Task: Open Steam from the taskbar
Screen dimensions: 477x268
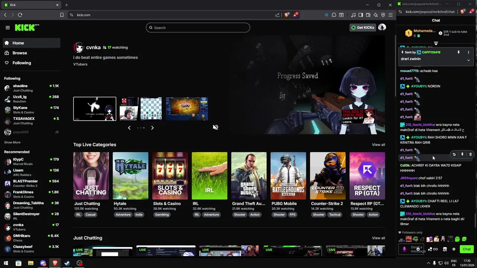Action: click(67, 263)
